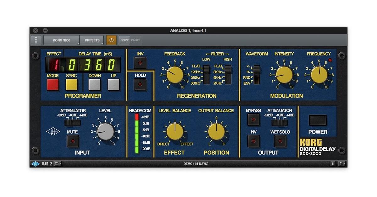Open the PRESETS dropdown menu
Image resolution: width=377 pixels, height=197 pixels.
point(91,40)
